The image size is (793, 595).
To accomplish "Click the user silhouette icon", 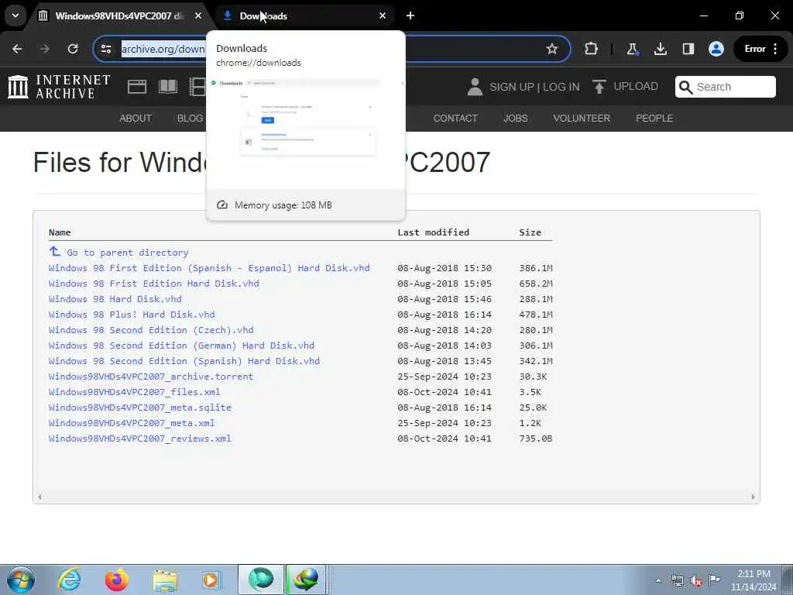I will coord(475,87).
